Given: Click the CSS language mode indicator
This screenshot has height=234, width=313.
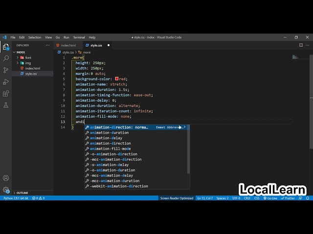Looking at the screenshot, I should (257, 198).
